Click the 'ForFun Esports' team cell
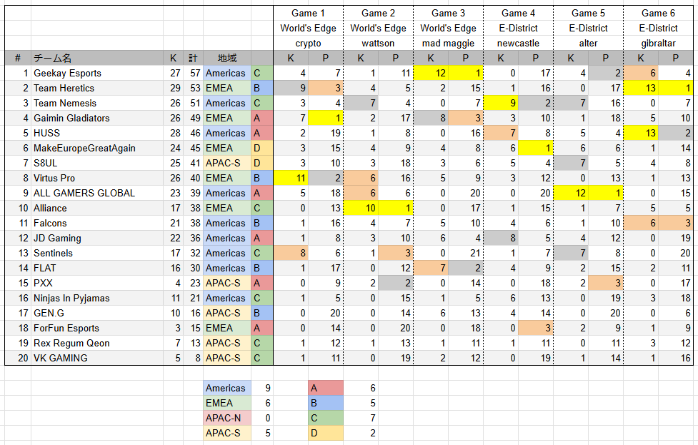The width and height of the screenshot is (698, 445). (97, 328)
